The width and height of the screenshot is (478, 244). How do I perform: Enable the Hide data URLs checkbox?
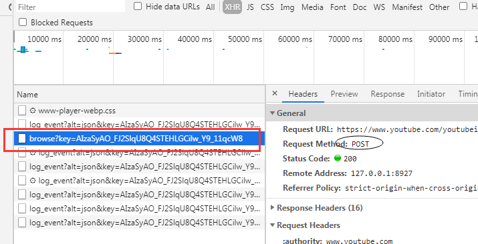[x=138, y=7]
